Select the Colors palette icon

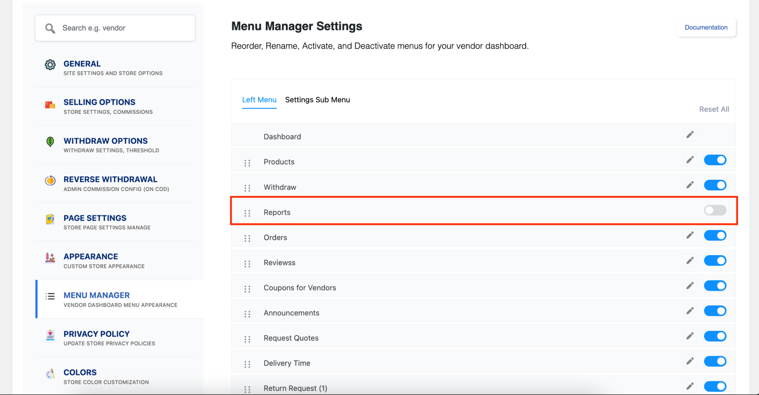pos(50,373)
